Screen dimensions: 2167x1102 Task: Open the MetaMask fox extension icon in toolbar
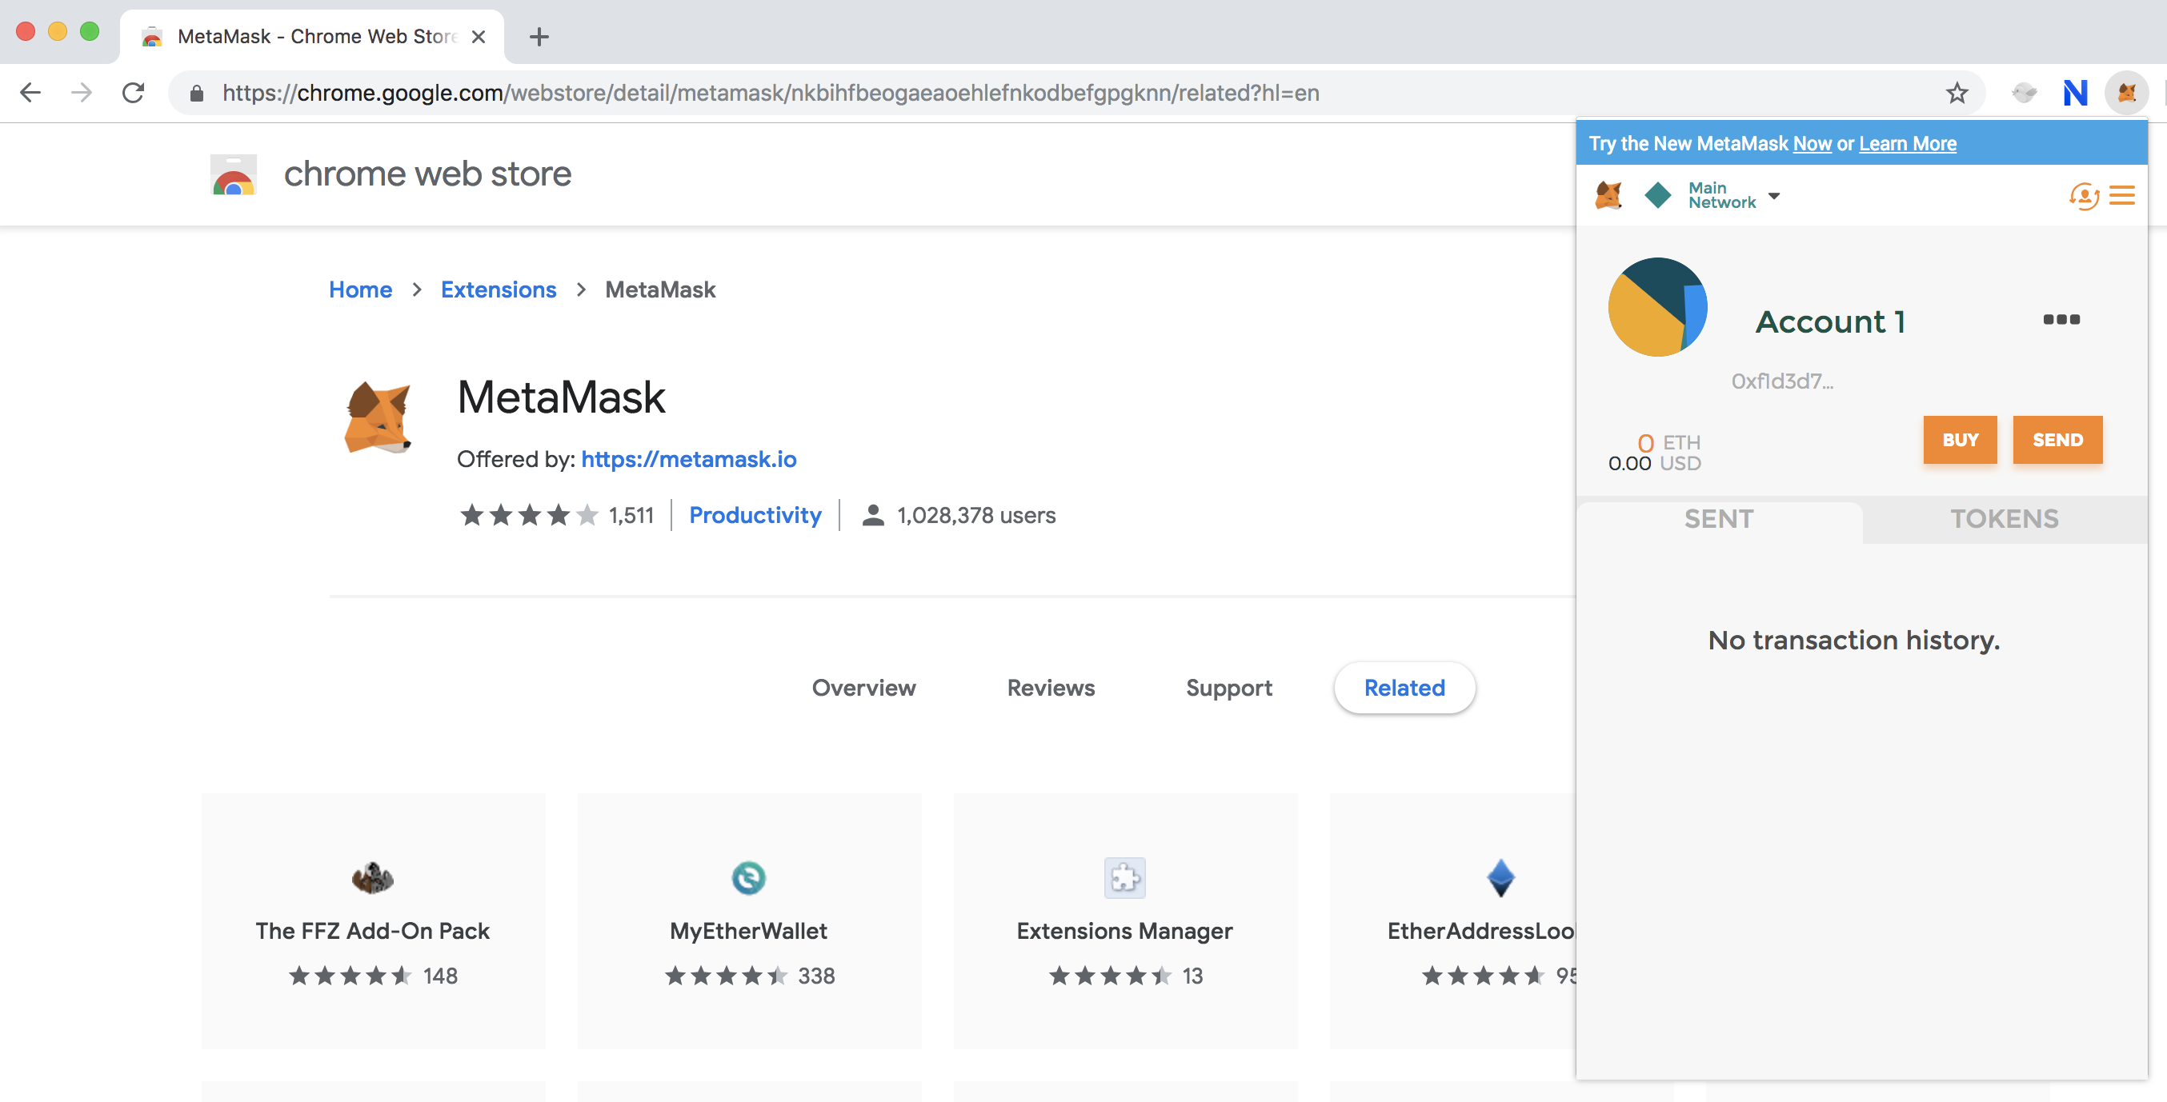click(x=2125, y=93)
